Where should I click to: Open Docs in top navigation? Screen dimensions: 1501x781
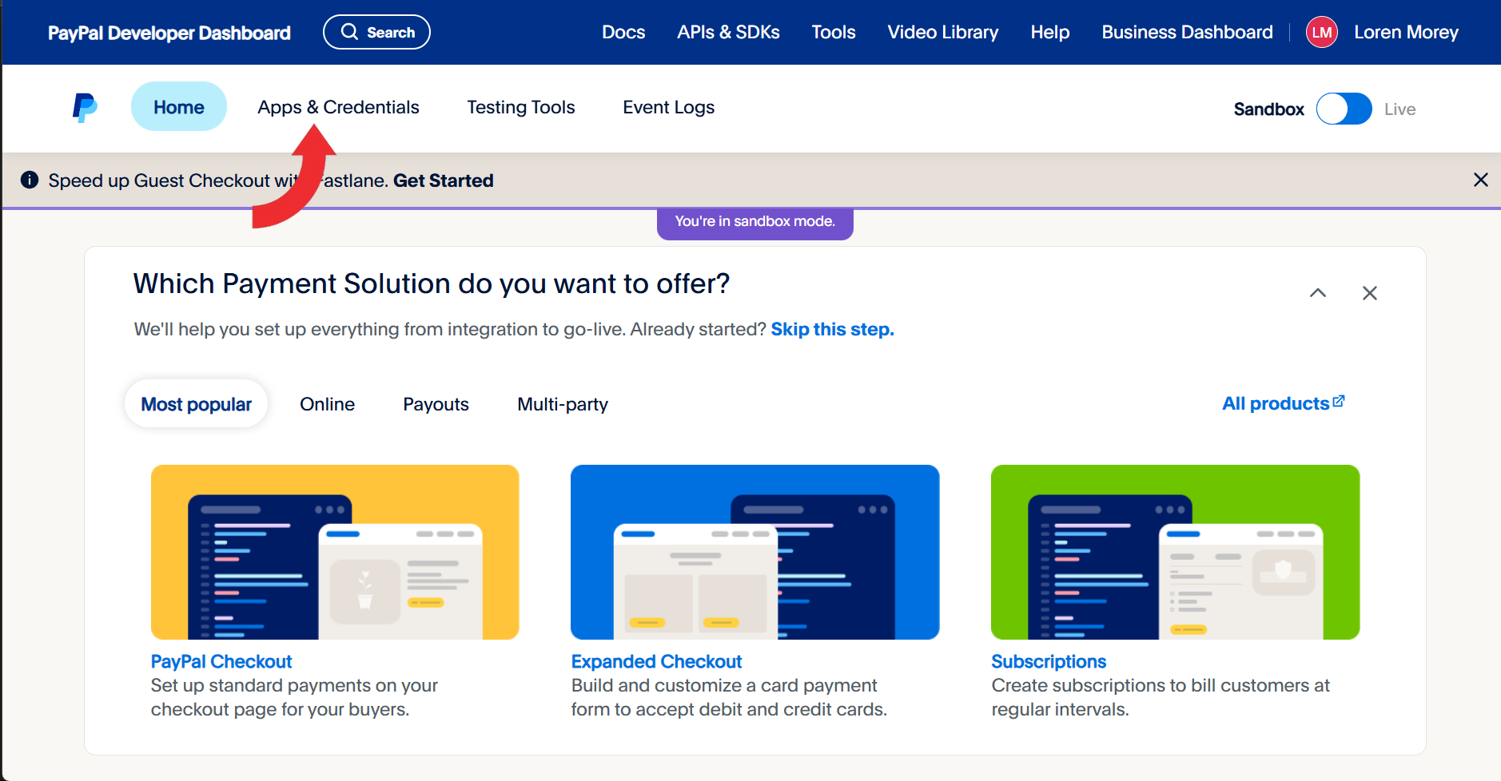pyautogui.click(x=623, y=32)
